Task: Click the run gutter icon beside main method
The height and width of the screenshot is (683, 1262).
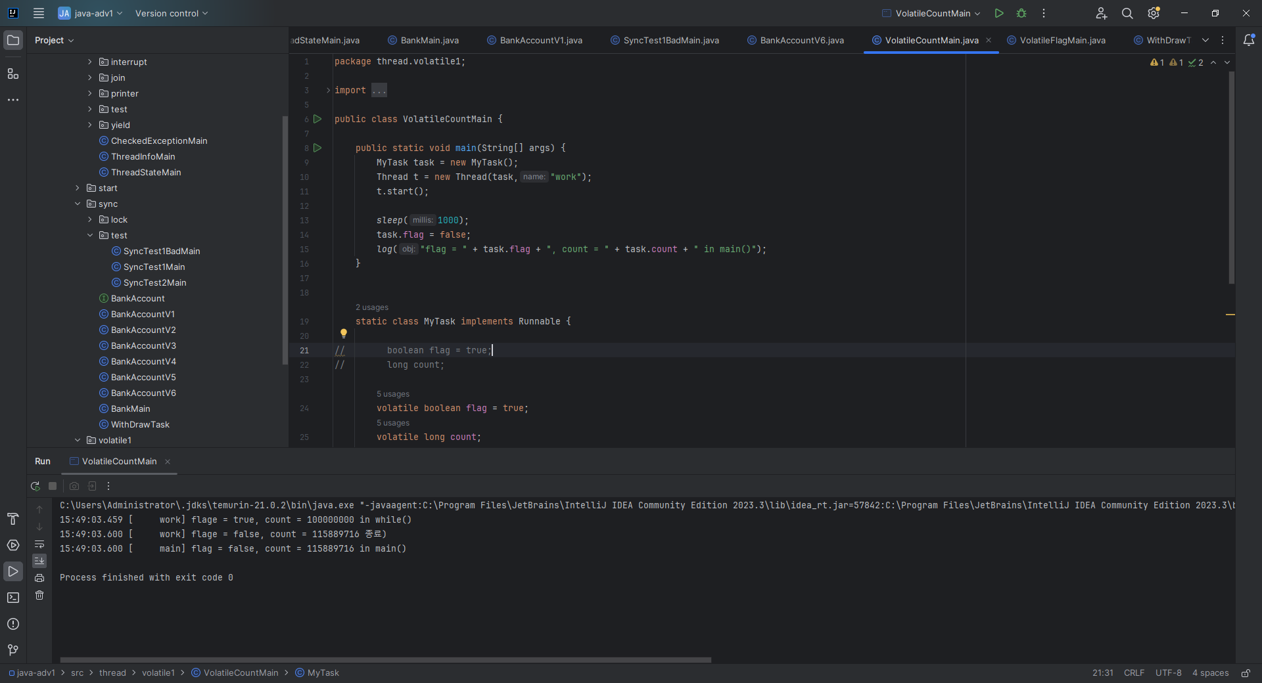Action: click(x=317, y=148)
